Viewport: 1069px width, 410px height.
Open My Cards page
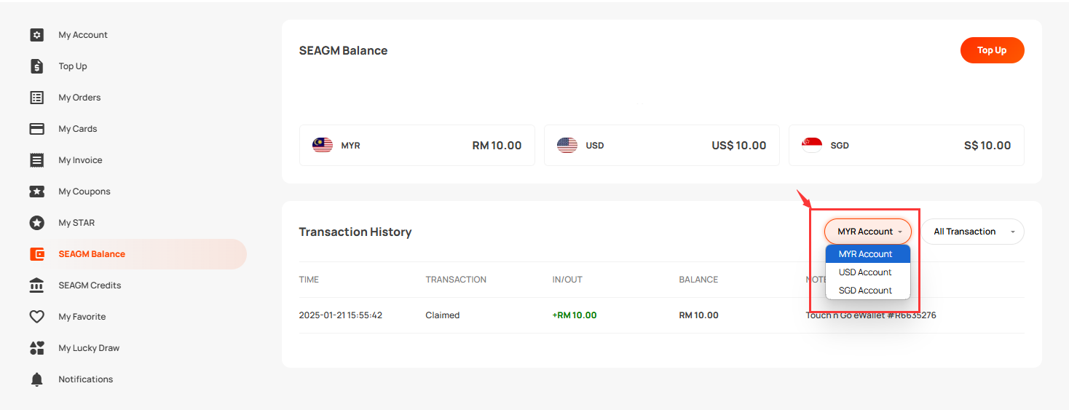pos(78,129)
